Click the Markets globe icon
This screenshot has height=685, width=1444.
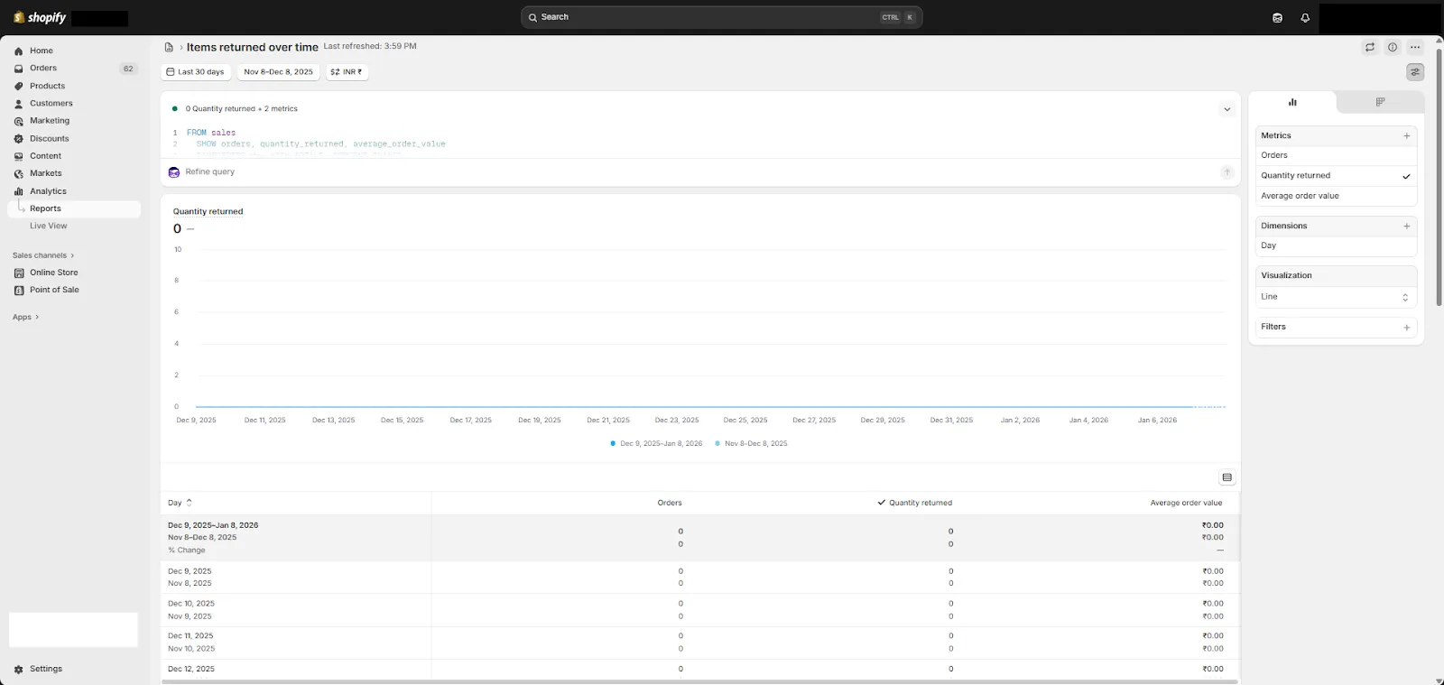coord(19,173)
